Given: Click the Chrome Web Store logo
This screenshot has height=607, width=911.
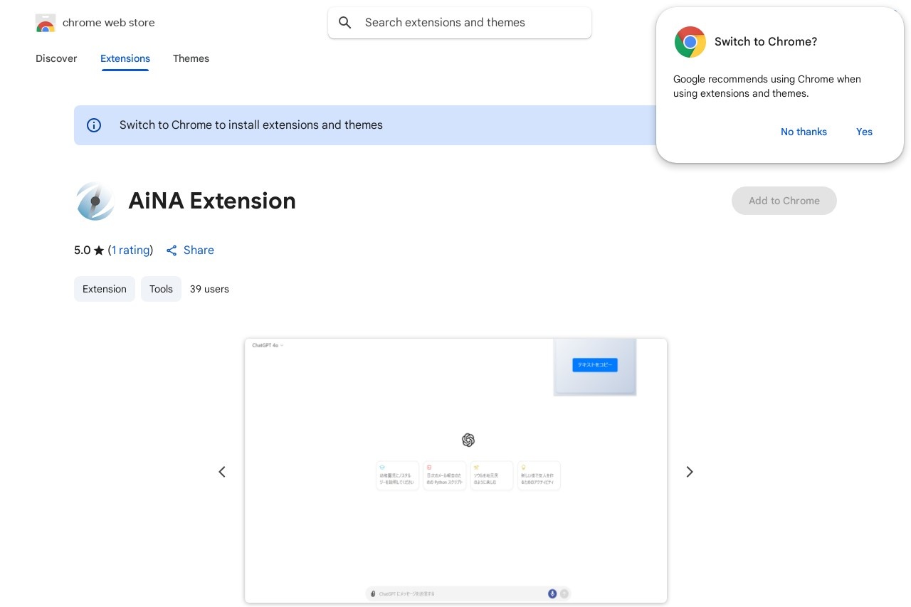Looking at the screenshot, I should (x=46, y=23).
